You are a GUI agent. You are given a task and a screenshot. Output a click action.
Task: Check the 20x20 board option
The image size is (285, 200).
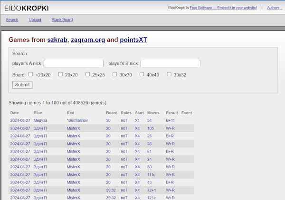[60, 74]
